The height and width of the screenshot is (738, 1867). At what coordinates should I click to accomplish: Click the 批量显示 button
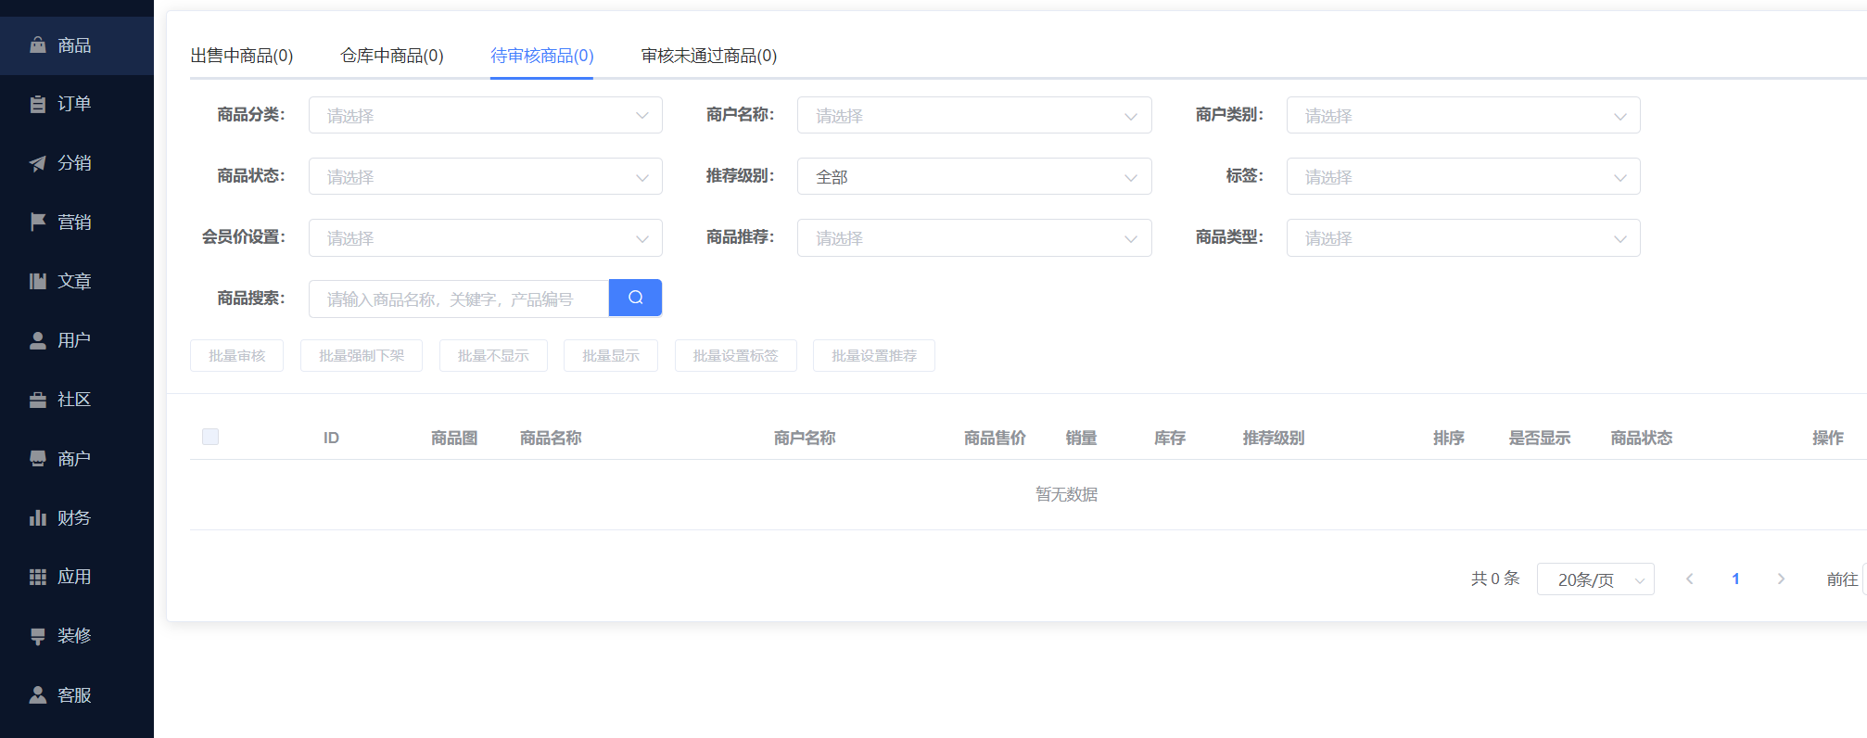tap(611, 355)
